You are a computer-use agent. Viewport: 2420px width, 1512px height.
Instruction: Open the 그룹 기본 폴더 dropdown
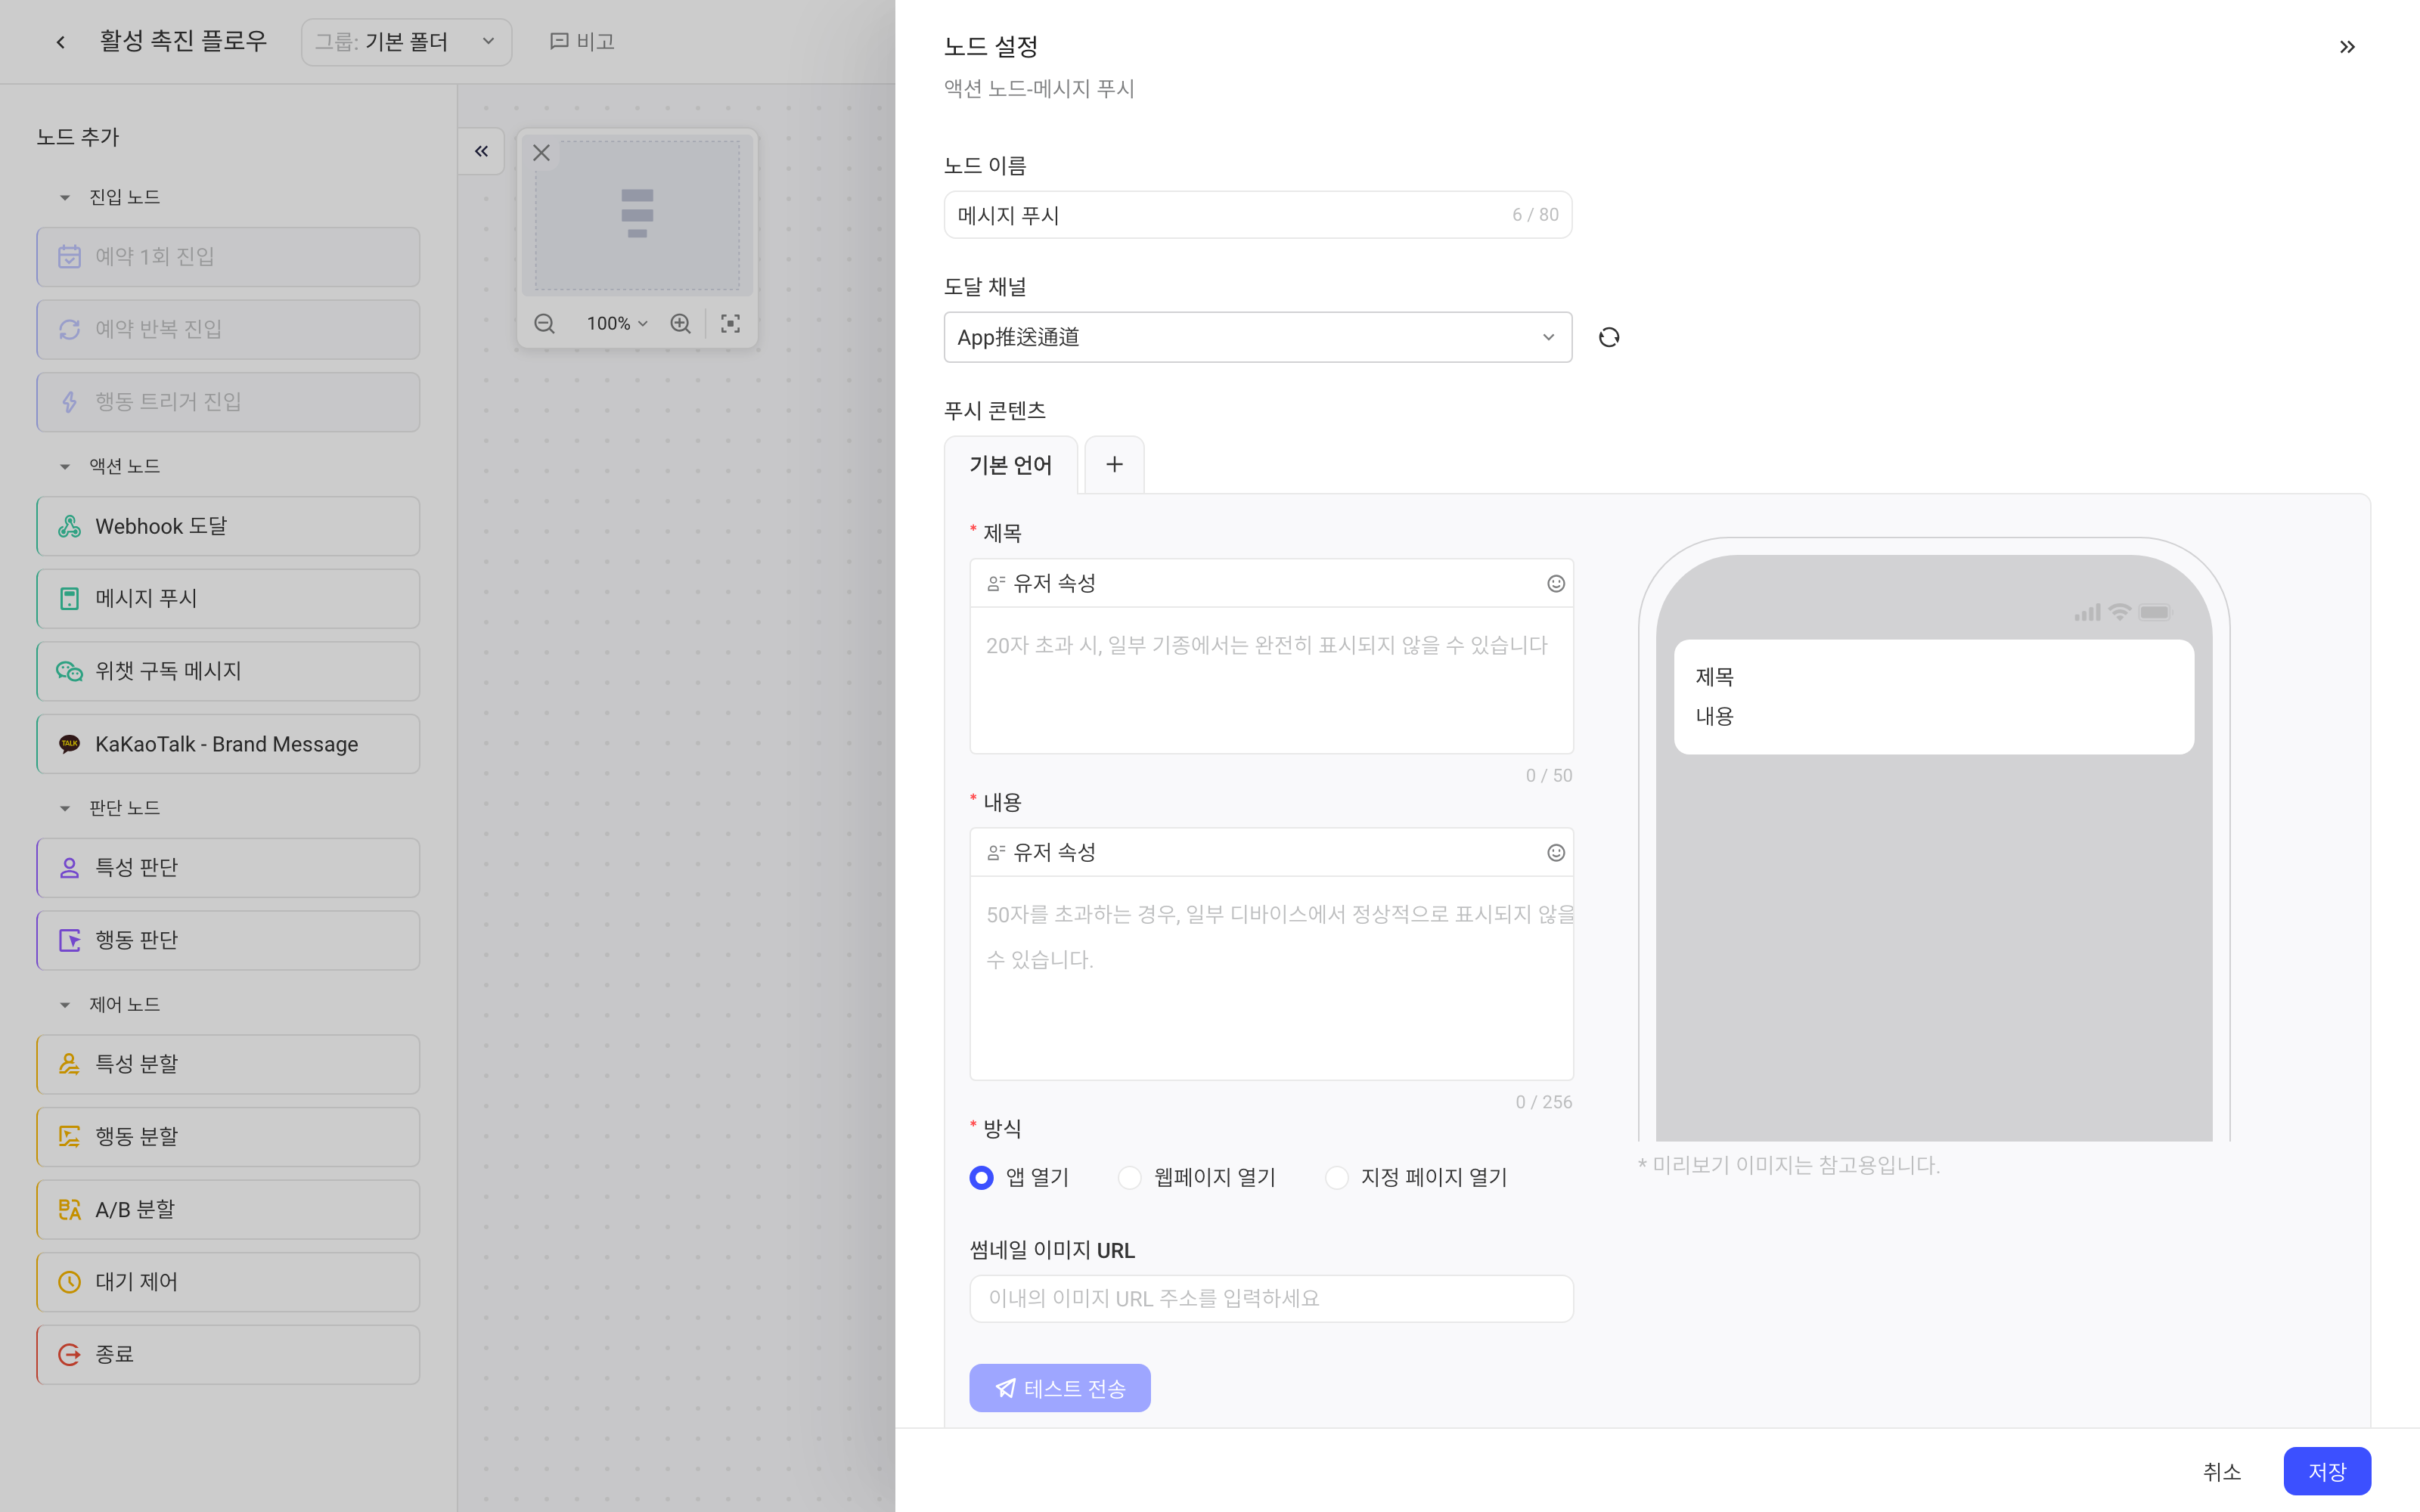pos(406,42)
